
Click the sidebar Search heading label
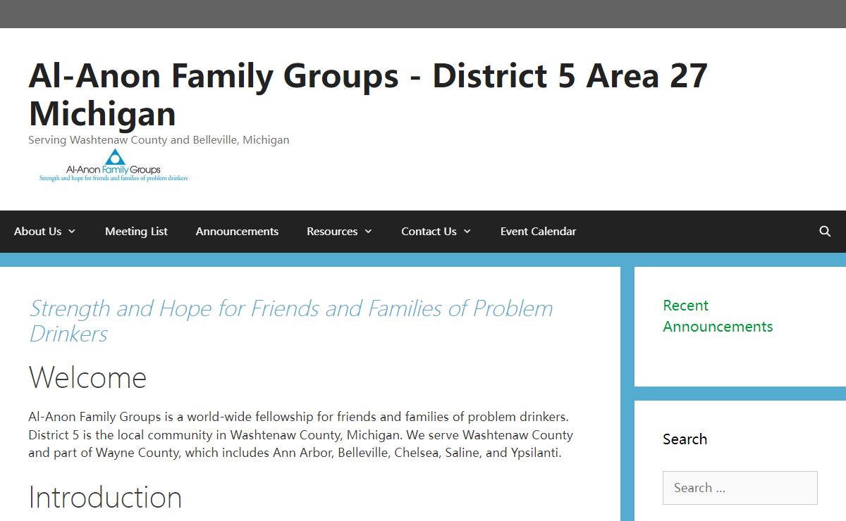685,439
